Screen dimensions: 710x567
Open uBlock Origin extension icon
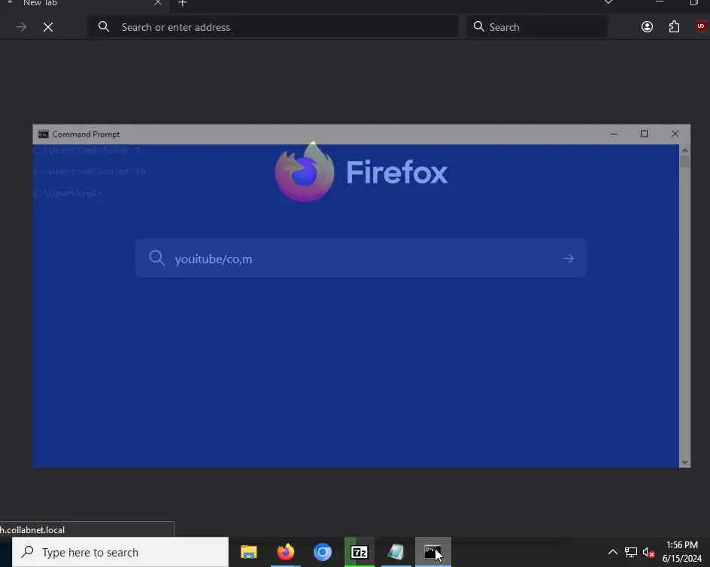coord(700,27)
